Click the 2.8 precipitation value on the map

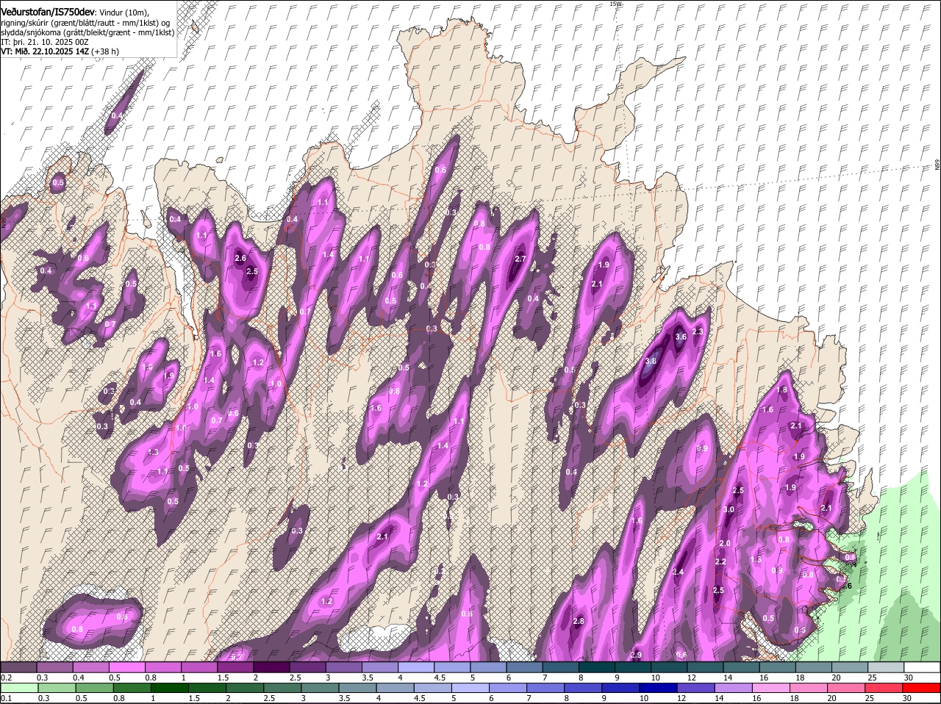coord(579,622)
